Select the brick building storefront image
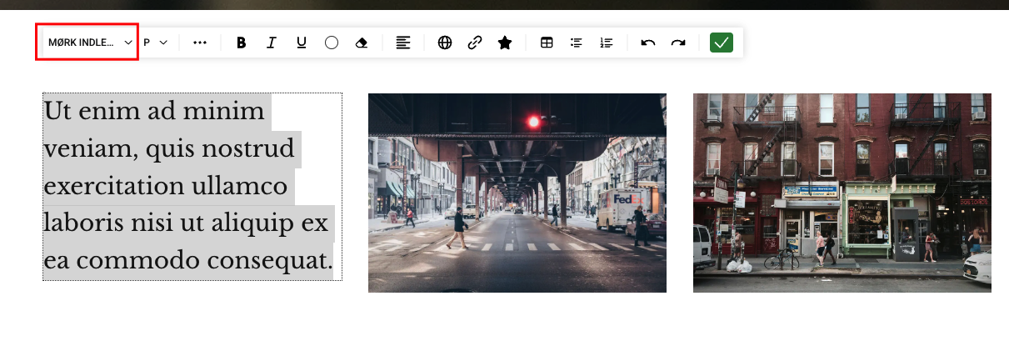Viewport: 1009px width, 351px height. coord(842,193)
